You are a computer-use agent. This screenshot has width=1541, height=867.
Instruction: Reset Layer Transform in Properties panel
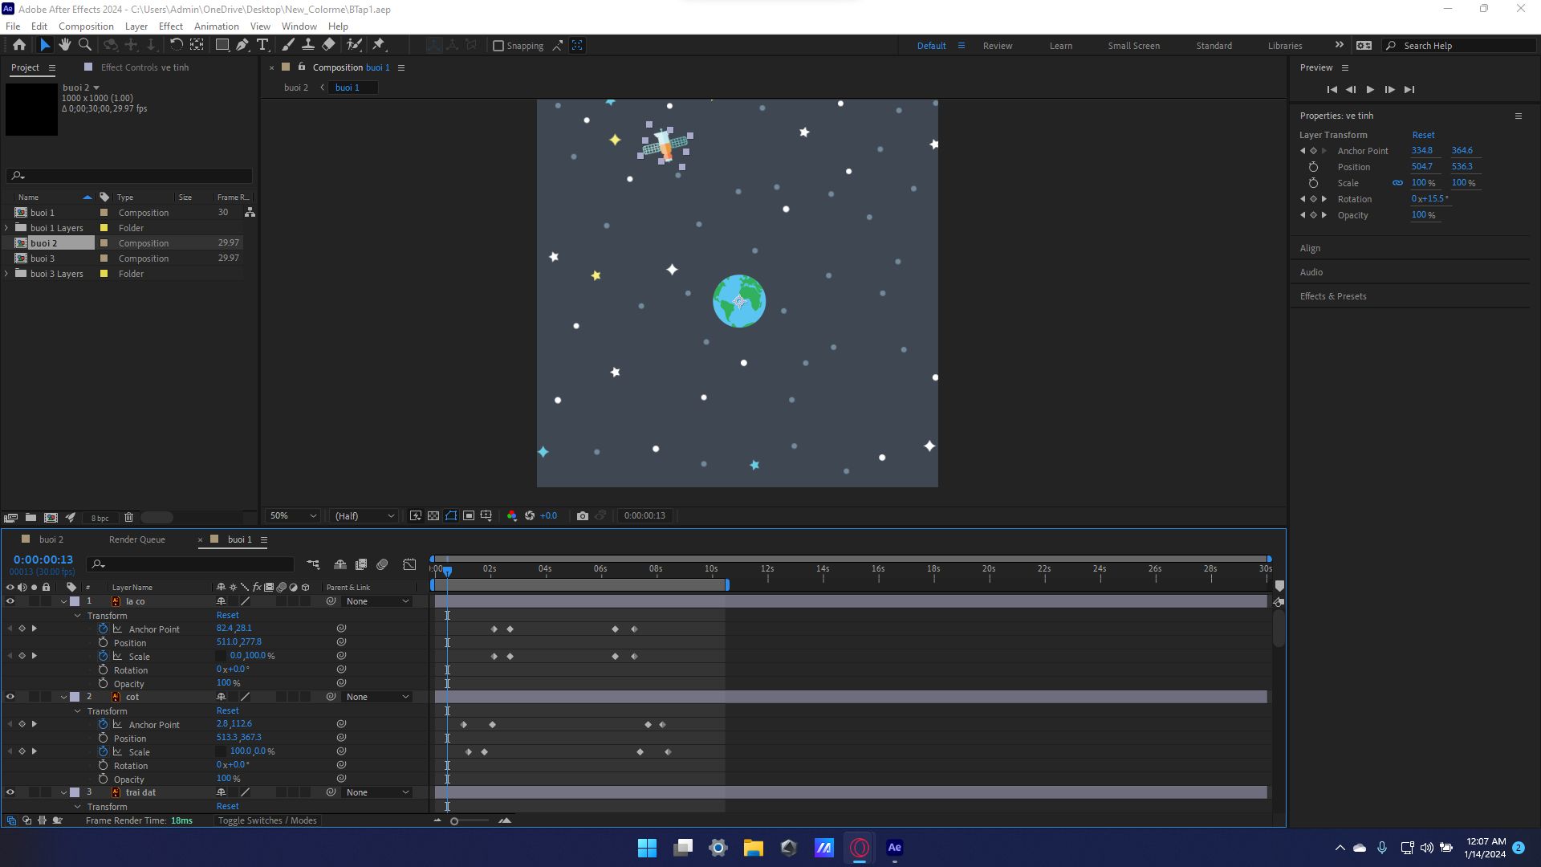click(x=1423, y=135)
